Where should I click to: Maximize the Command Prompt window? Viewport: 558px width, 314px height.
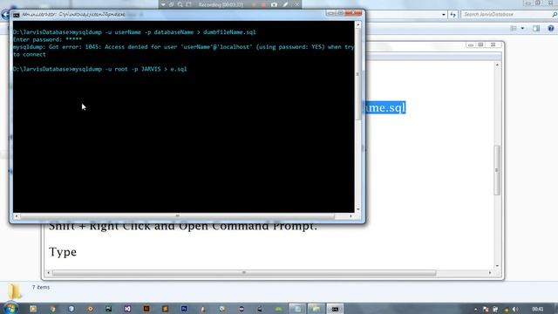[340, 13]
